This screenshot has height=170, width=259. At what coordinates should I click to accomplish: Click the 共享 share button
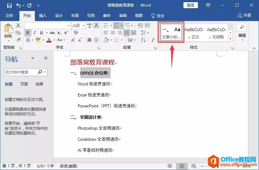click(x=245, y=16)
